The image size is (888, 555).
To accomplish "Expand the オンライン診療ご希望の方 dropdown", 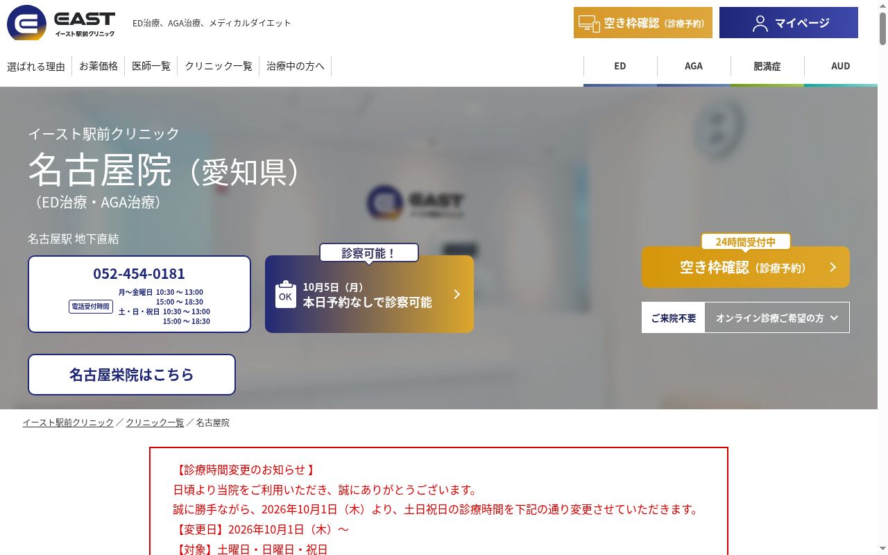I will click(x=777, y=318).
